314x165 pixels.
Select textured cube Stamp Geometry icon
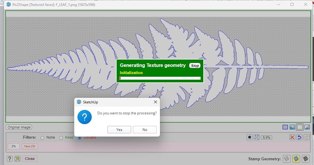pos(296,159)
